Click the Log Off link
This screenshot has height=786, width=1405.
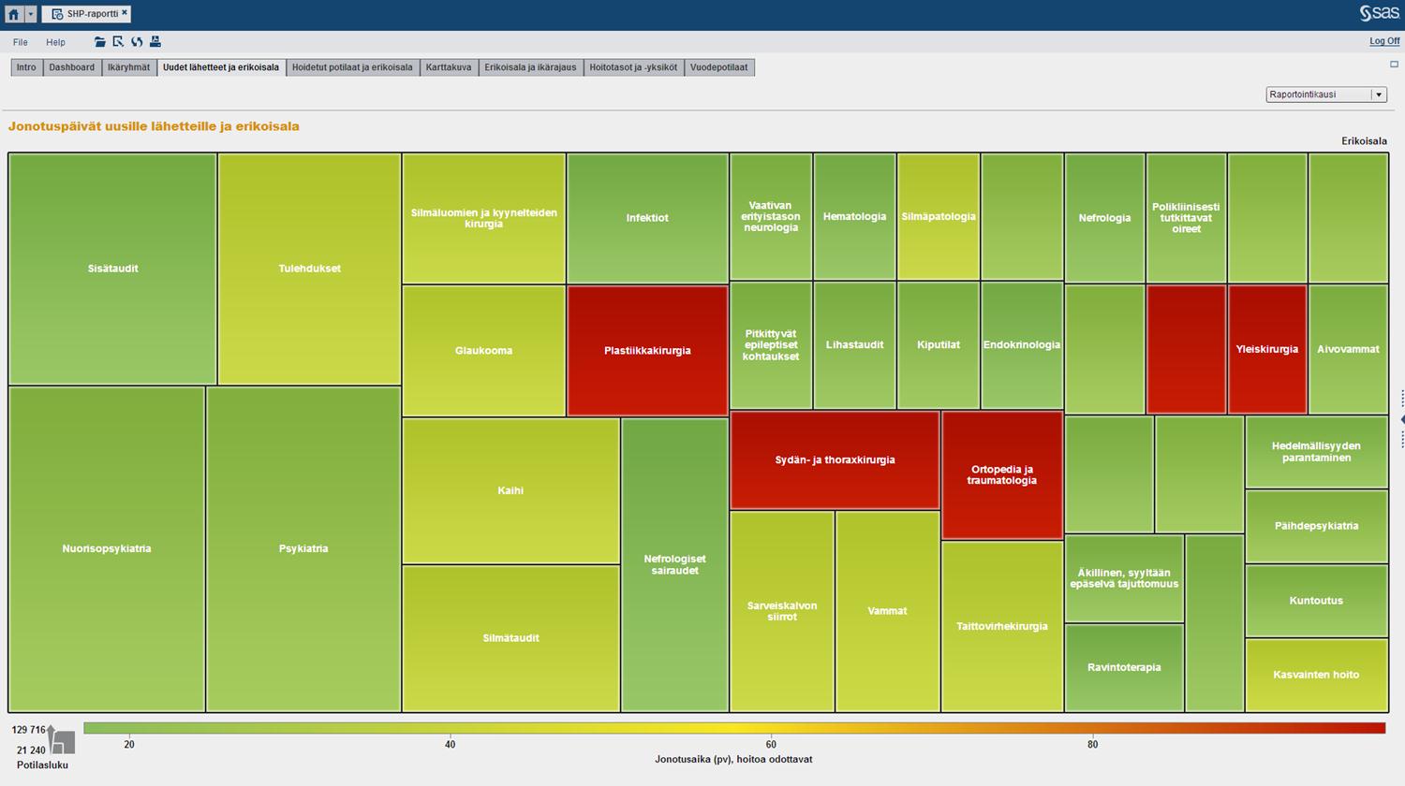(1384, 41)
